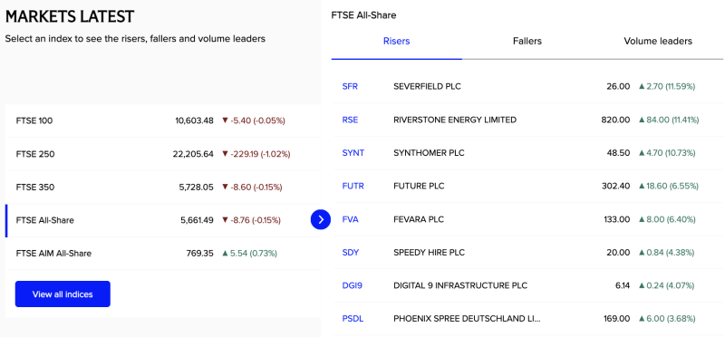Open the FUTR ticker link
Viewport: 725px width, 337px height.
353,186
